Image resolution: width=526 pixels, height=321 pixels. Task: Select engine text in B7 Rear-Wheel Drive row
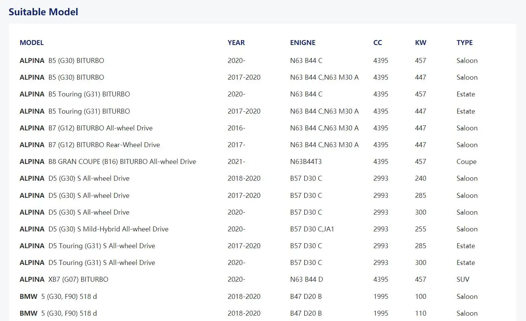pyautogui.click(x=324, y=145)
